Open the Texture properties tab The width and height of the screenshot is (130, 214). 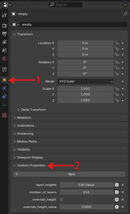pyautogui.click(x=4, y=115)
